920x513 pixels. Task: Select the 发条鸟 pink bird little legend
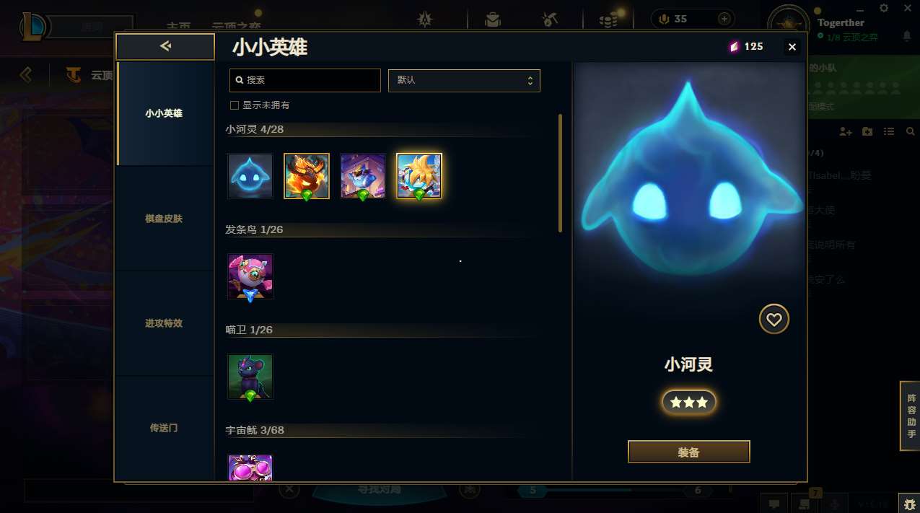[250, 276]
